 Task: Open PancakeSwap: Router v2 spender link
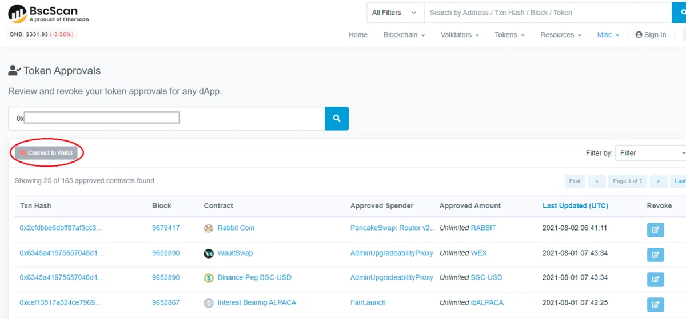(393, 228)
